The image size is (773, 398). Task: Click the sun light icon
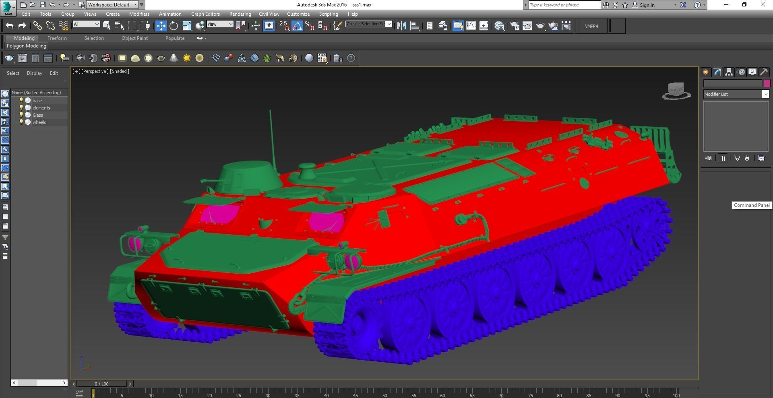pyautogui.click(x=187, y=58)
